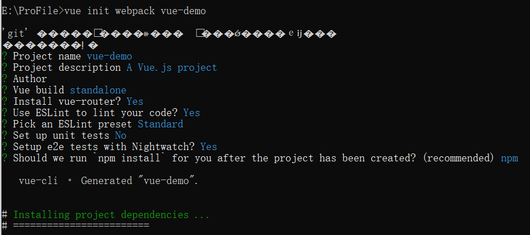Select the 'standalone' Vue build value
This screenshot has height=235, width=530.
pyautogui.click(x=98, y=90)
